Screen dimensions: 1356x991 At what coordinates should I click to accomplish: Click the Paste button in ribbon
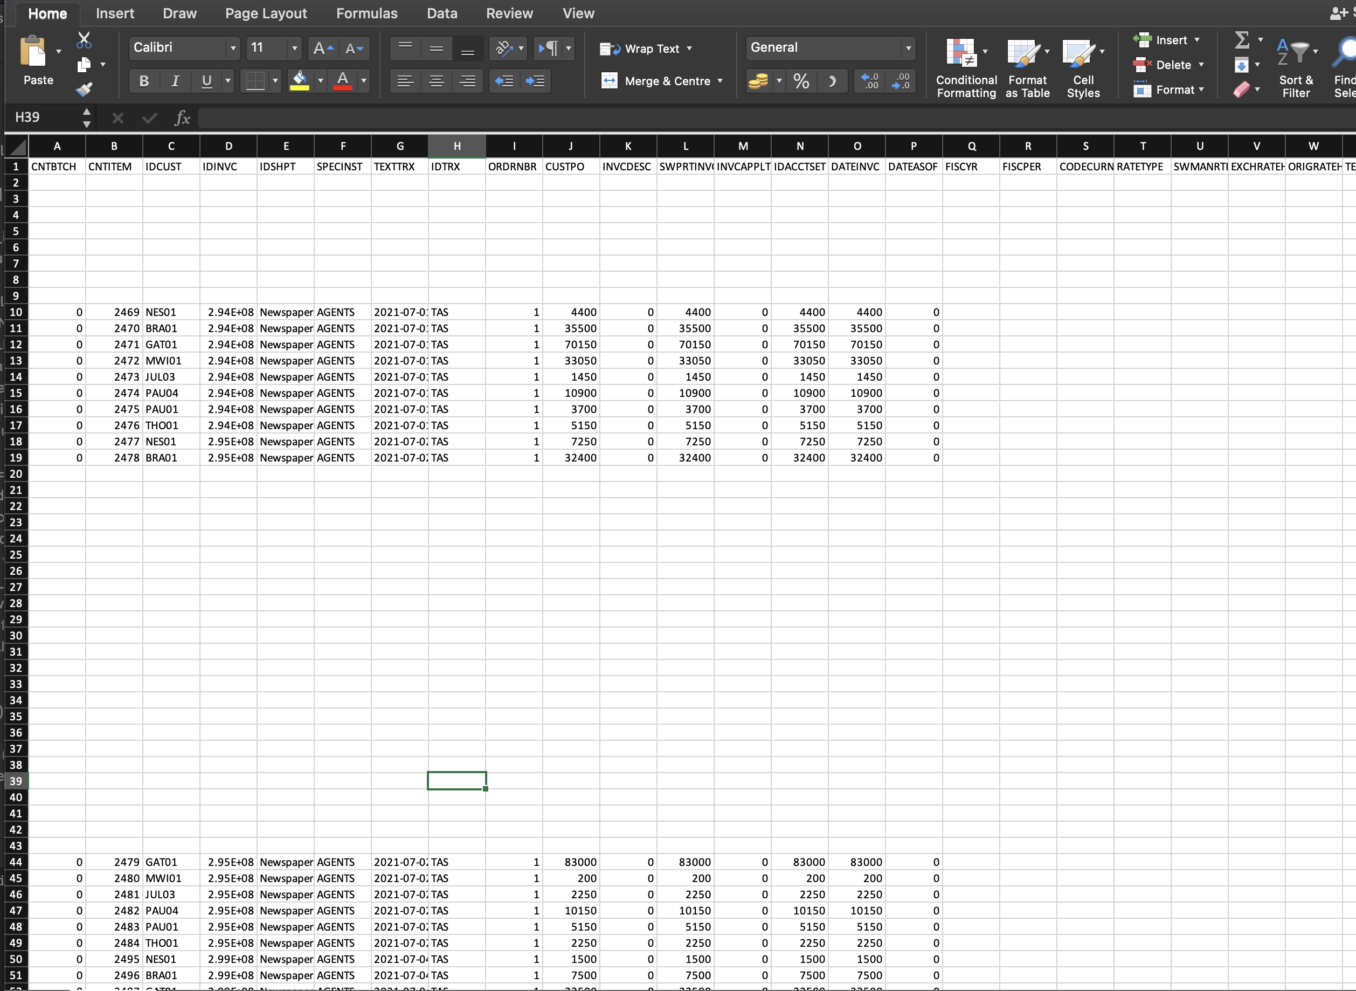coord(38,65)
